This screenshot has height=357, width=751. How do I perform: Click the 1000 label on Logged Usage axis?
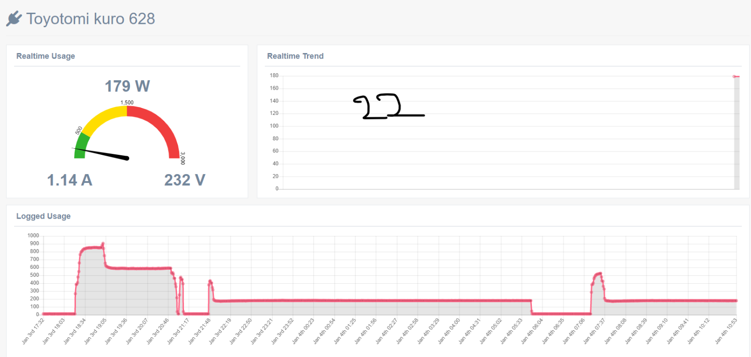click(33, 235)
